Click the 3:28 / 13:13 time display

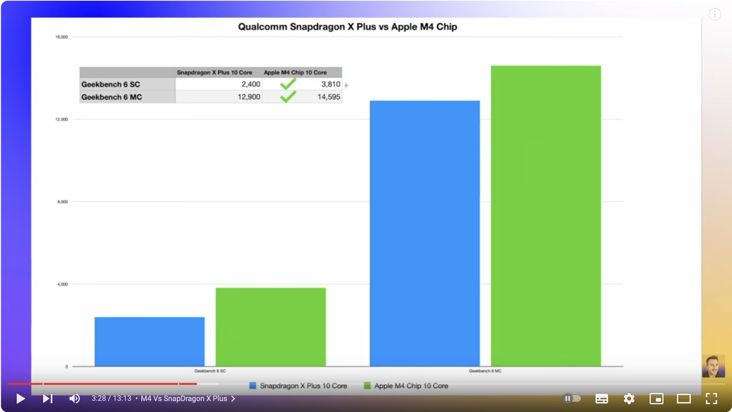(111, 398)
